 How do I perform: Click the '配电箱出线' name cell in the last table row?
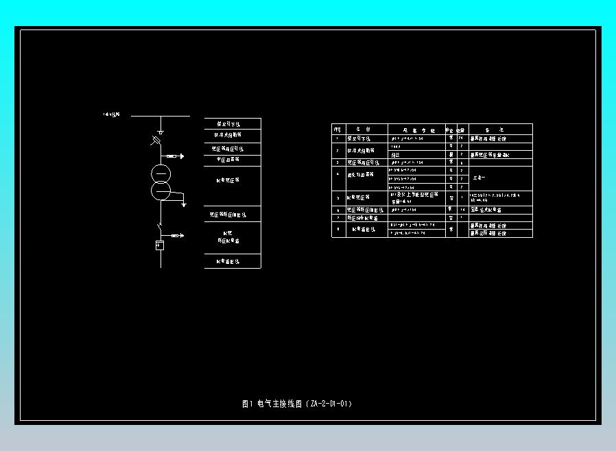pos(366,230)
